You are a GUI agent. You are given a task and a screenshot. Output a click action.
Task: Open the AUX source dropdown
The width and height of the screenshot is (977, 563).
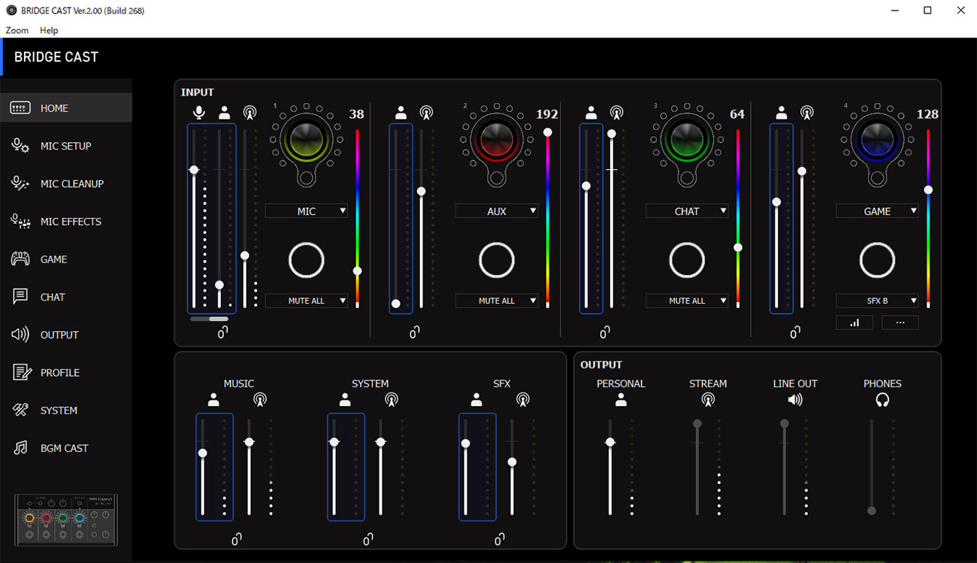coord(497,211)
